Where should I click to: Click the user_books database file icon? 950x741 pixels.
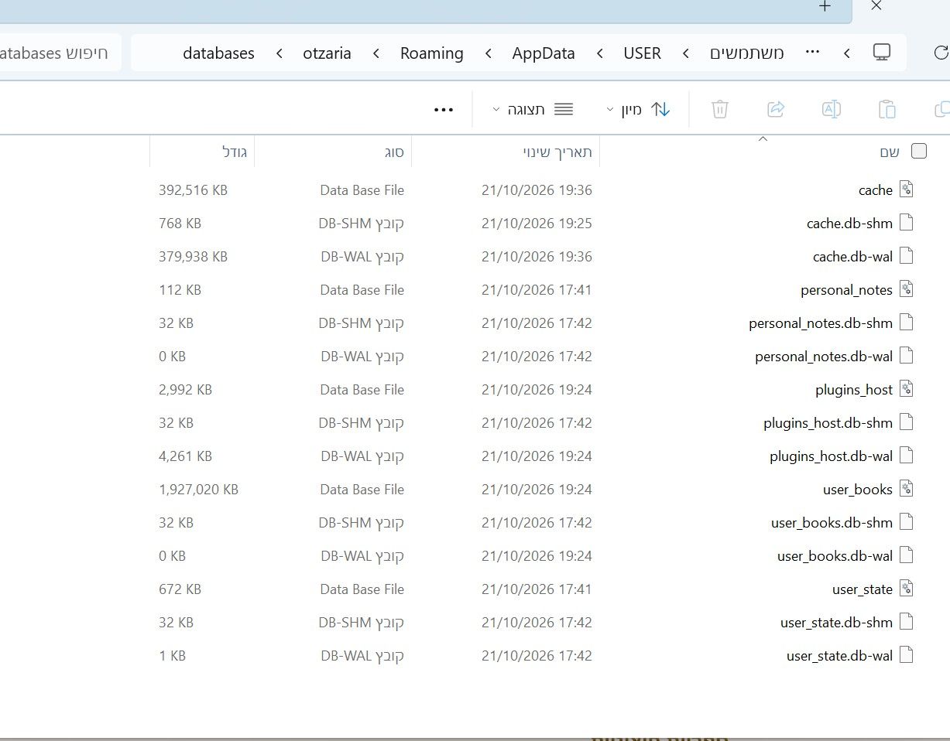pos(907,489)
